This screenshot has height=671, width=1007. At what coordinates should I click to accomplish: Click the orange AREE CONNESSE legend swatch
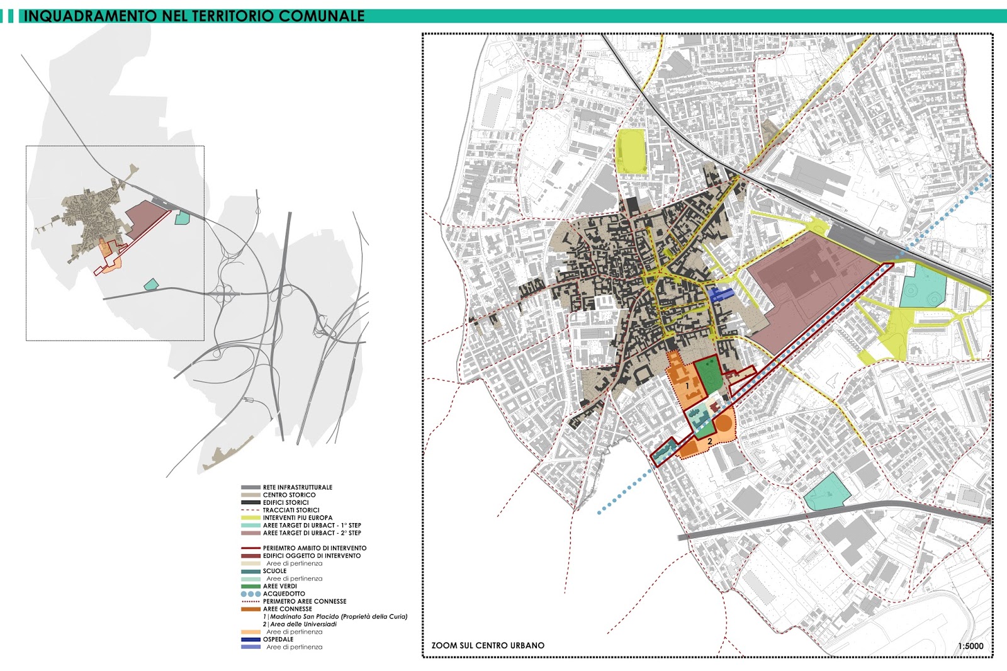250,609
